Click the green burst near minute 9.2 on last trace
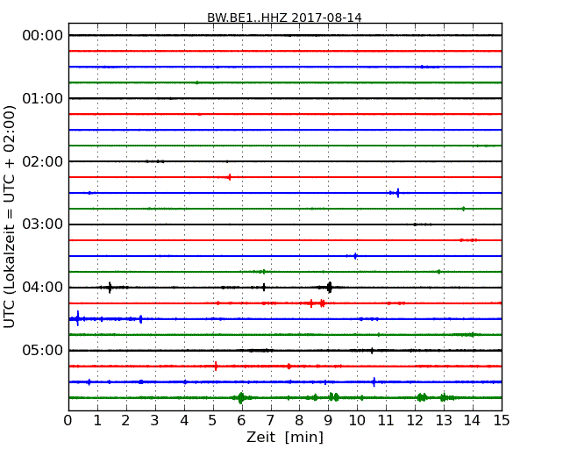The width and height of the screenshot is (570, 456). pyautogui.click(x=333, y=397)
